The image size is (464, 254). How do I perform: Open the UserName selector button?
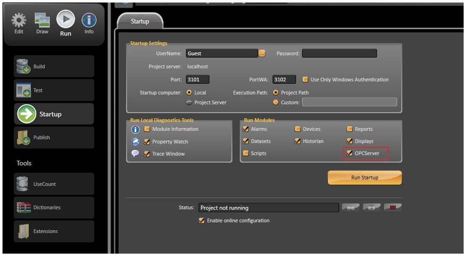[262, 54]
